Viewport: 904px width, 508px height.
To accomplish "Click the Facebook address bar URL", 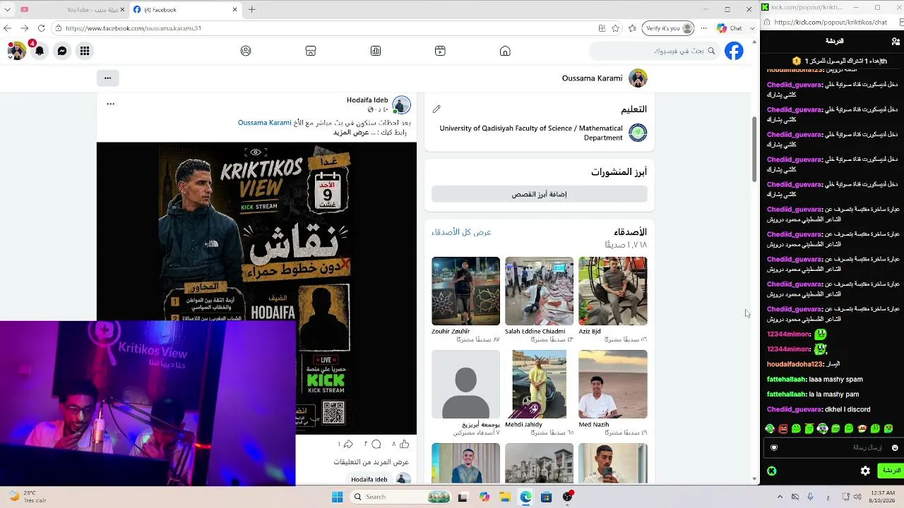I will [133, 28].
